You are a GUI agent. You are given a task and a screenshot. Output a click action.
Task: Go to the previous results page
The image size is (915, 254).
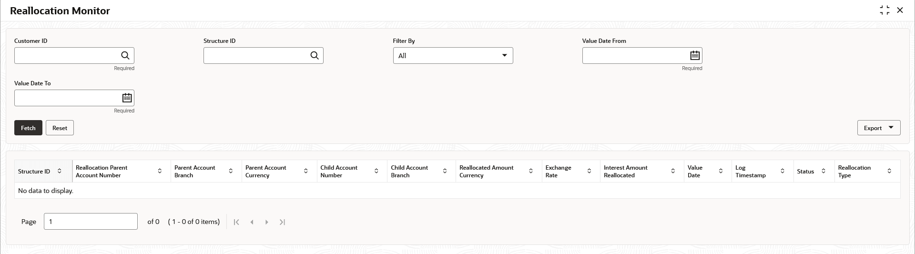pyautogui.click(x=252, y=222)
